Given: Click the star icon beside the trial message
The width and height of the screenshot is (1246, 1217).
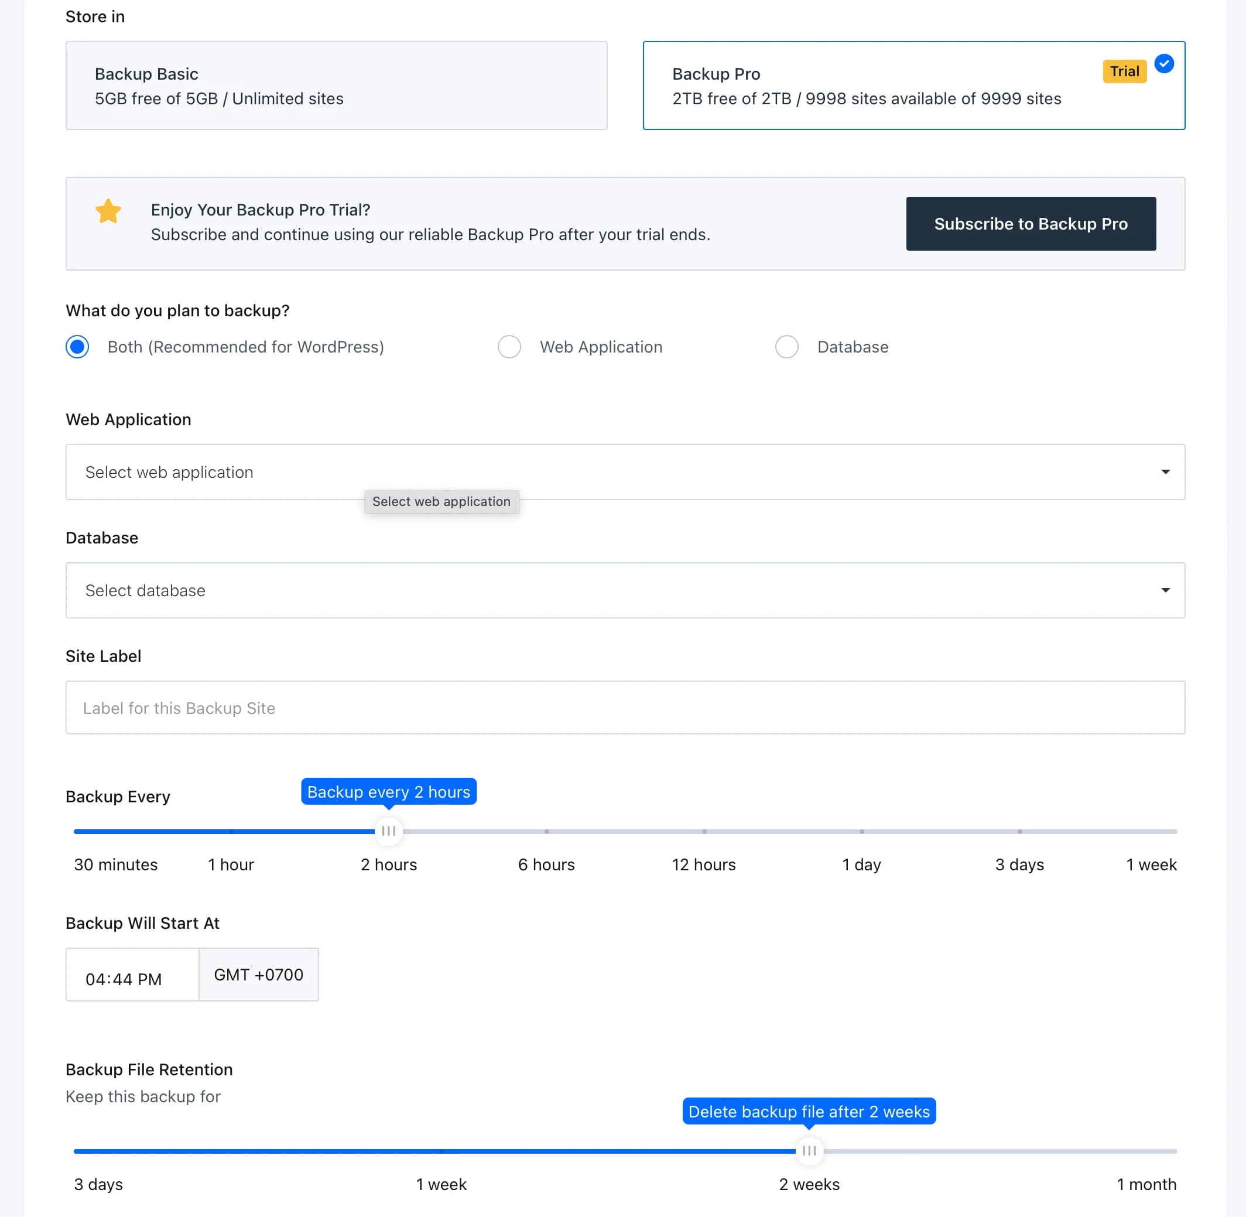Looking at the screenshot, I should point(108,211).
